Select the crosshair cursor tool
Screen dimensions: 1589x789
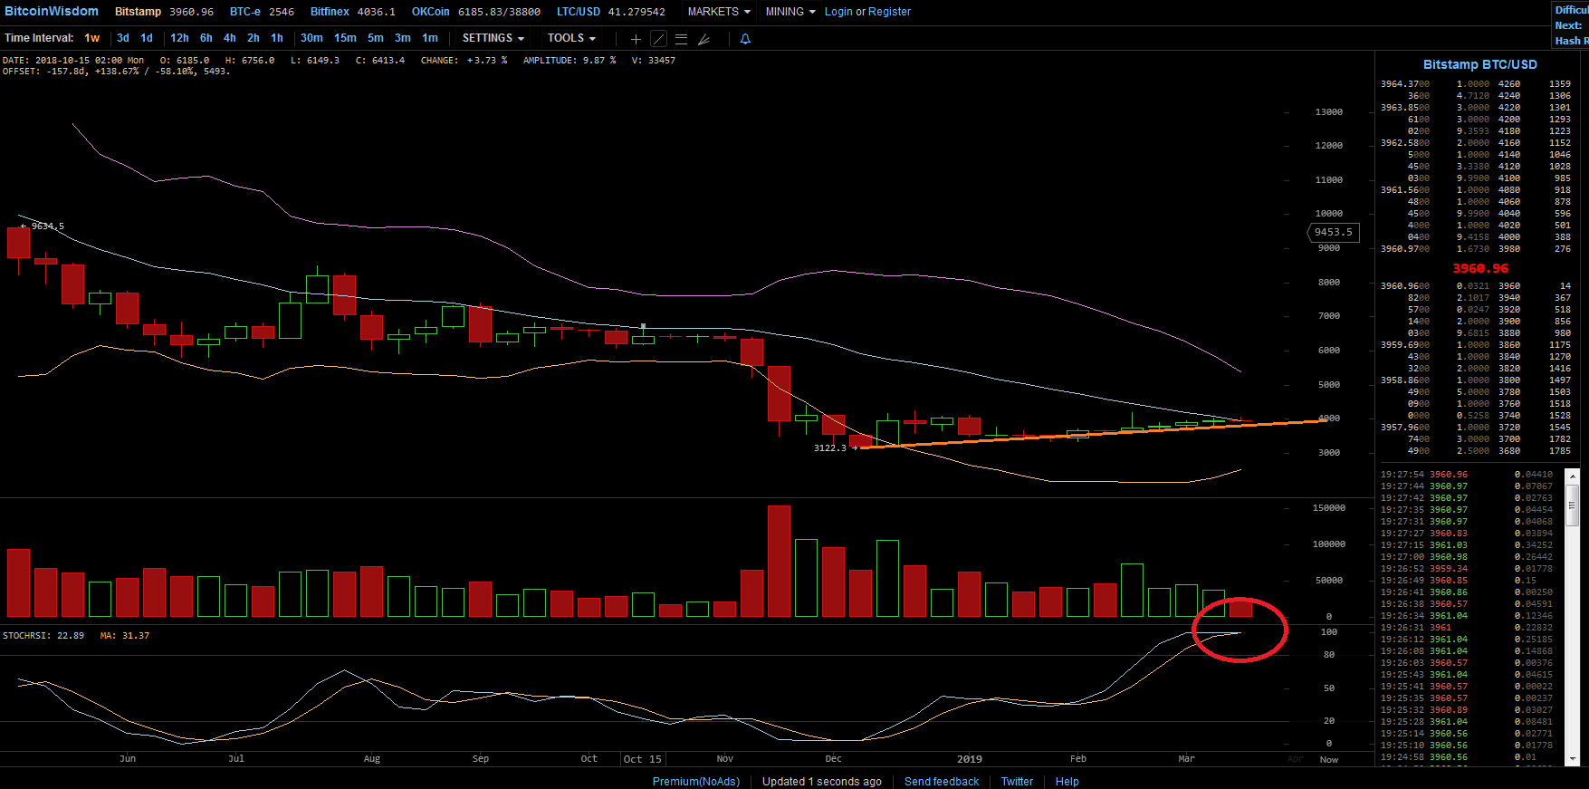[636, 39]
